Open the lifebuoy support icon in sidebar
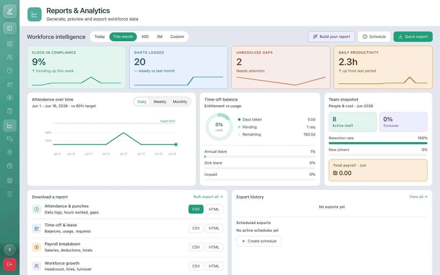This screenshot has height=275, width=440. pyautogui.click(x=10, y=180)
